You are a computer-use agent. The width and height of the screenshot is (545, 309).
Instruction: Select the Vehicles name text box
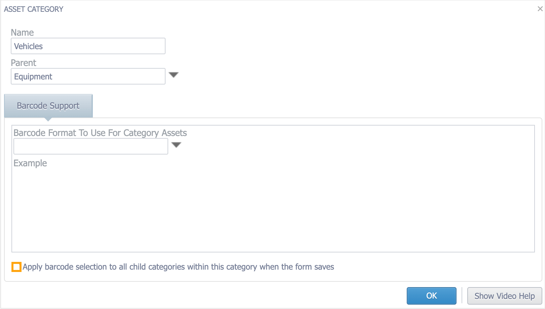pos(87,46)
